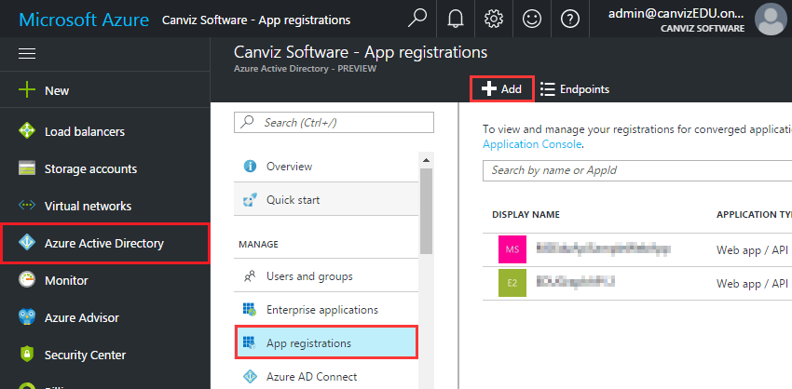The image size is (792, 389).
Task: Click the admin@canvizEDU account name
Action: point(676,14)
